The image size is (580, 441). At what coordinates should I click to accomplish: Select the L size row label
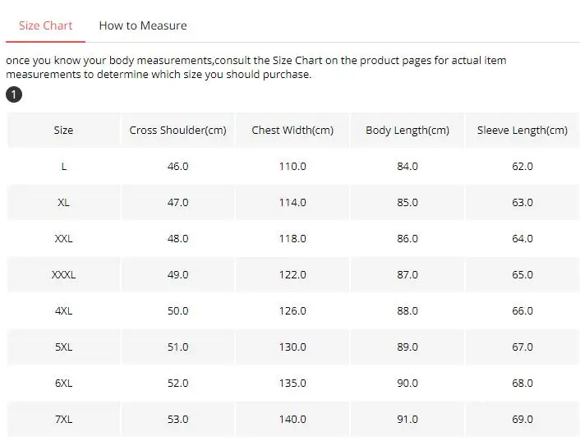pos(63,166)
